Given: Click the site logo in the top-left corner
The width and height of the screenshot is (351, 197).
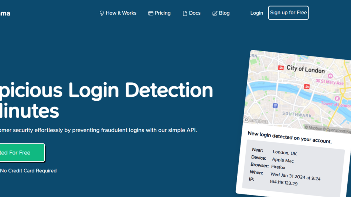Looking at the screenshot, I should 4,13.
